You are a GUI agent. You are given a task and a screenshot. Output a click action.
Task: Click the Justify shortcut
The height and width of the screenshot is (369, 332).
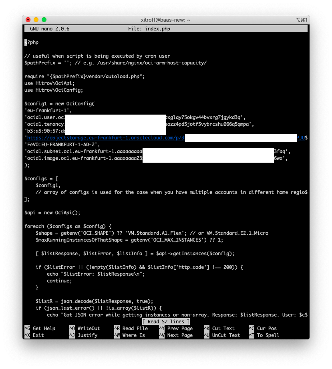tap(84, 335)
